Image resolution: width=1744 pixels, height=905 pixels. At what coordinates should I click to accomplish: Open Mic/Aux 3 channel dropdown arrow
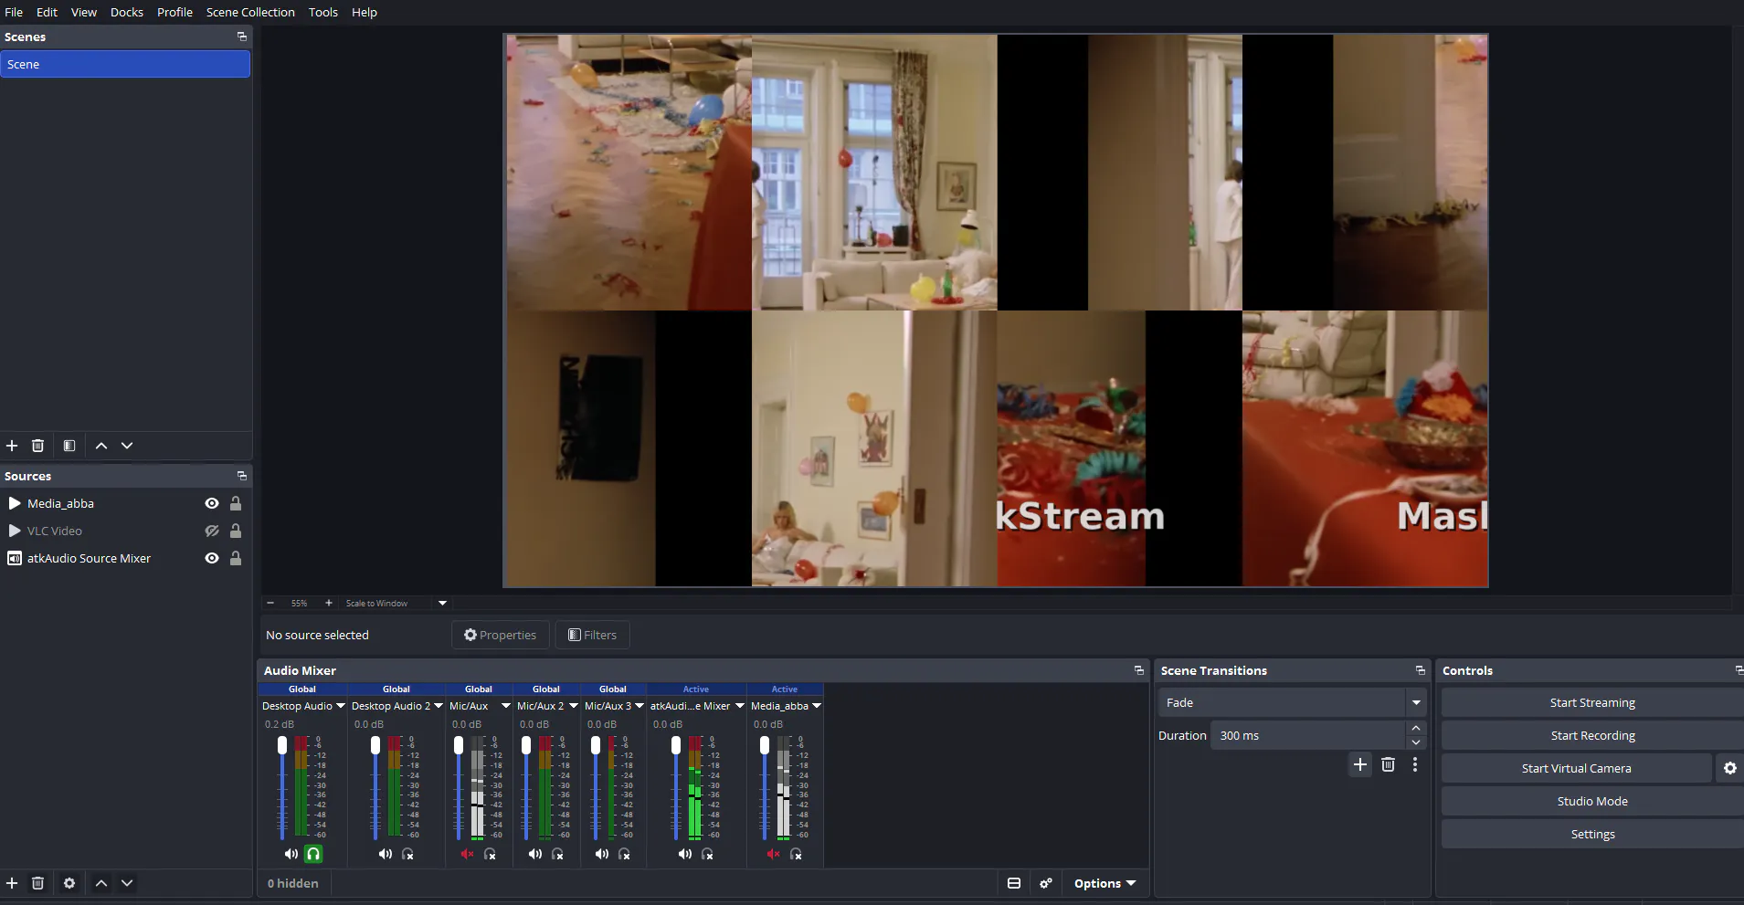(639, 706)
